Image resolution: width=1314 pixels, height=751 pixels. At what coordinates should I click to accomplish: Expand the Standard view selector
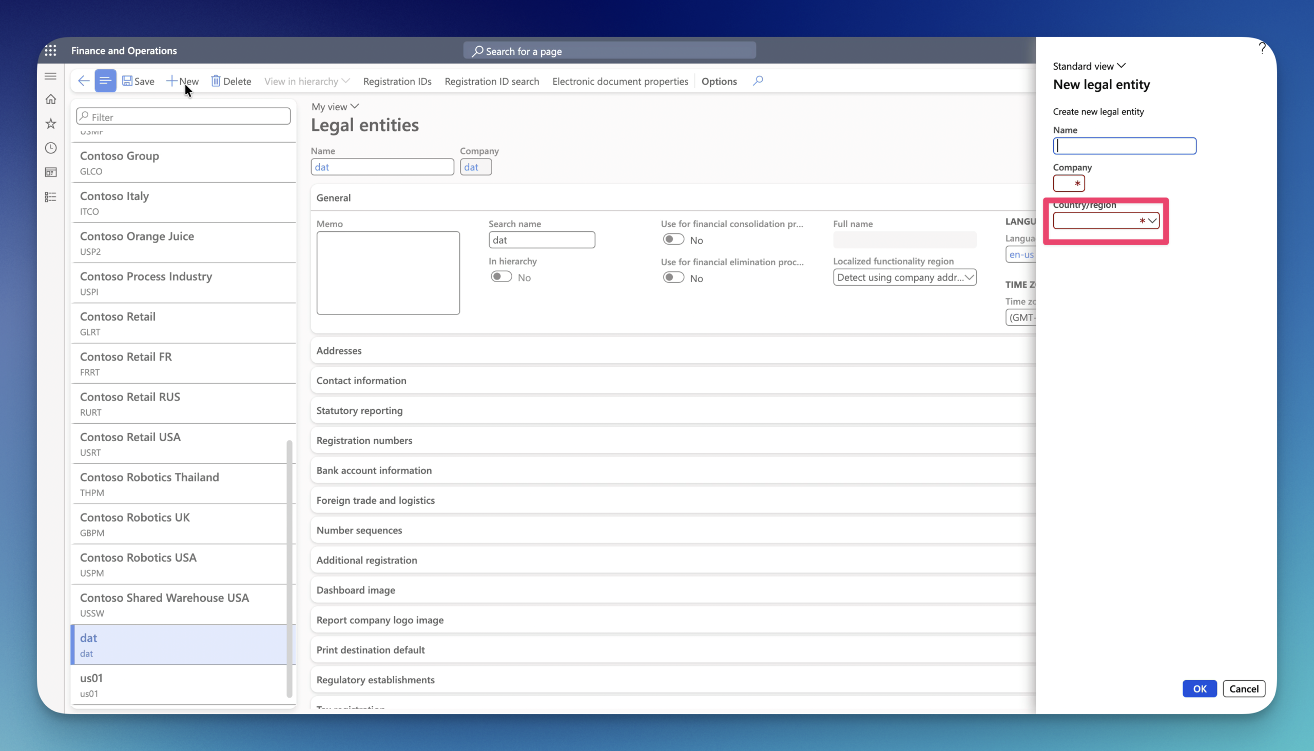click(1089, 66)
